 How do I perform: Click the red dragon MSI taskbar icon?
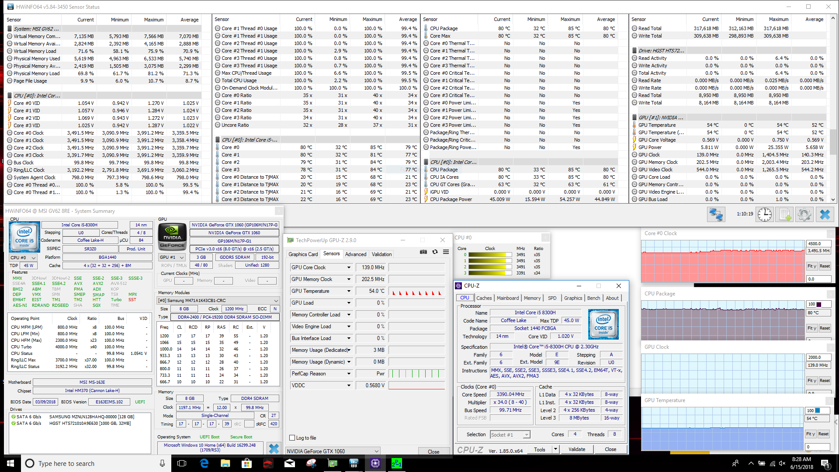point(268,463)
